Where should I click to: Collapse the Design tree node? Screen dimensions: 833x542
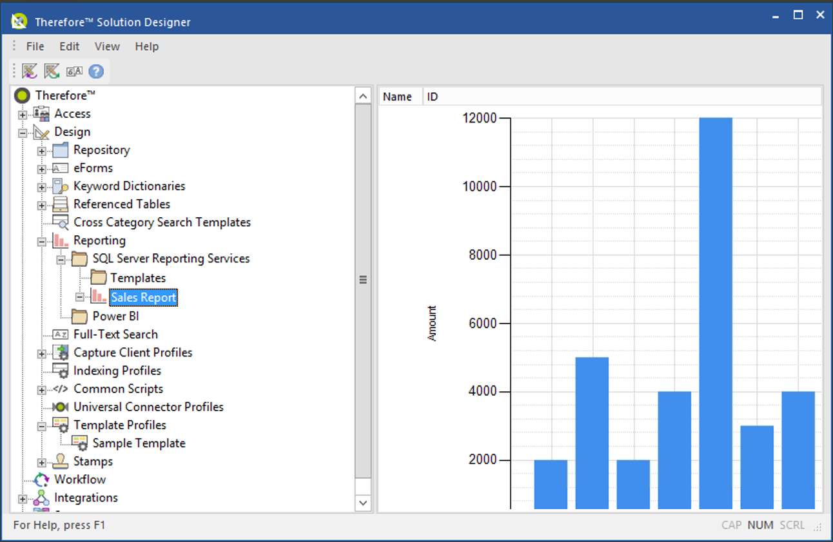coord(21,131)
